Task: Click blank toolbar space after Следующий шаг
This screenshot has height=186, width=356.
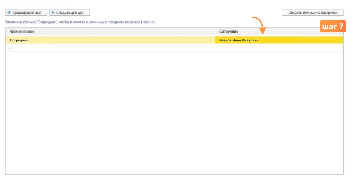Action: coord(186,12)
